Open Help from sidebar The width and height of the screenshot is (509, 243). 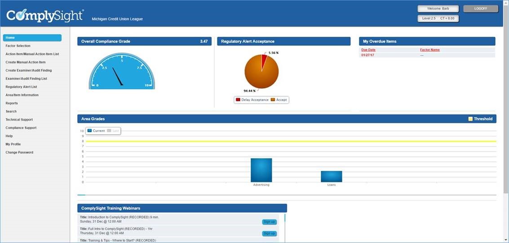pyautogui.click(x=9, y=136)
